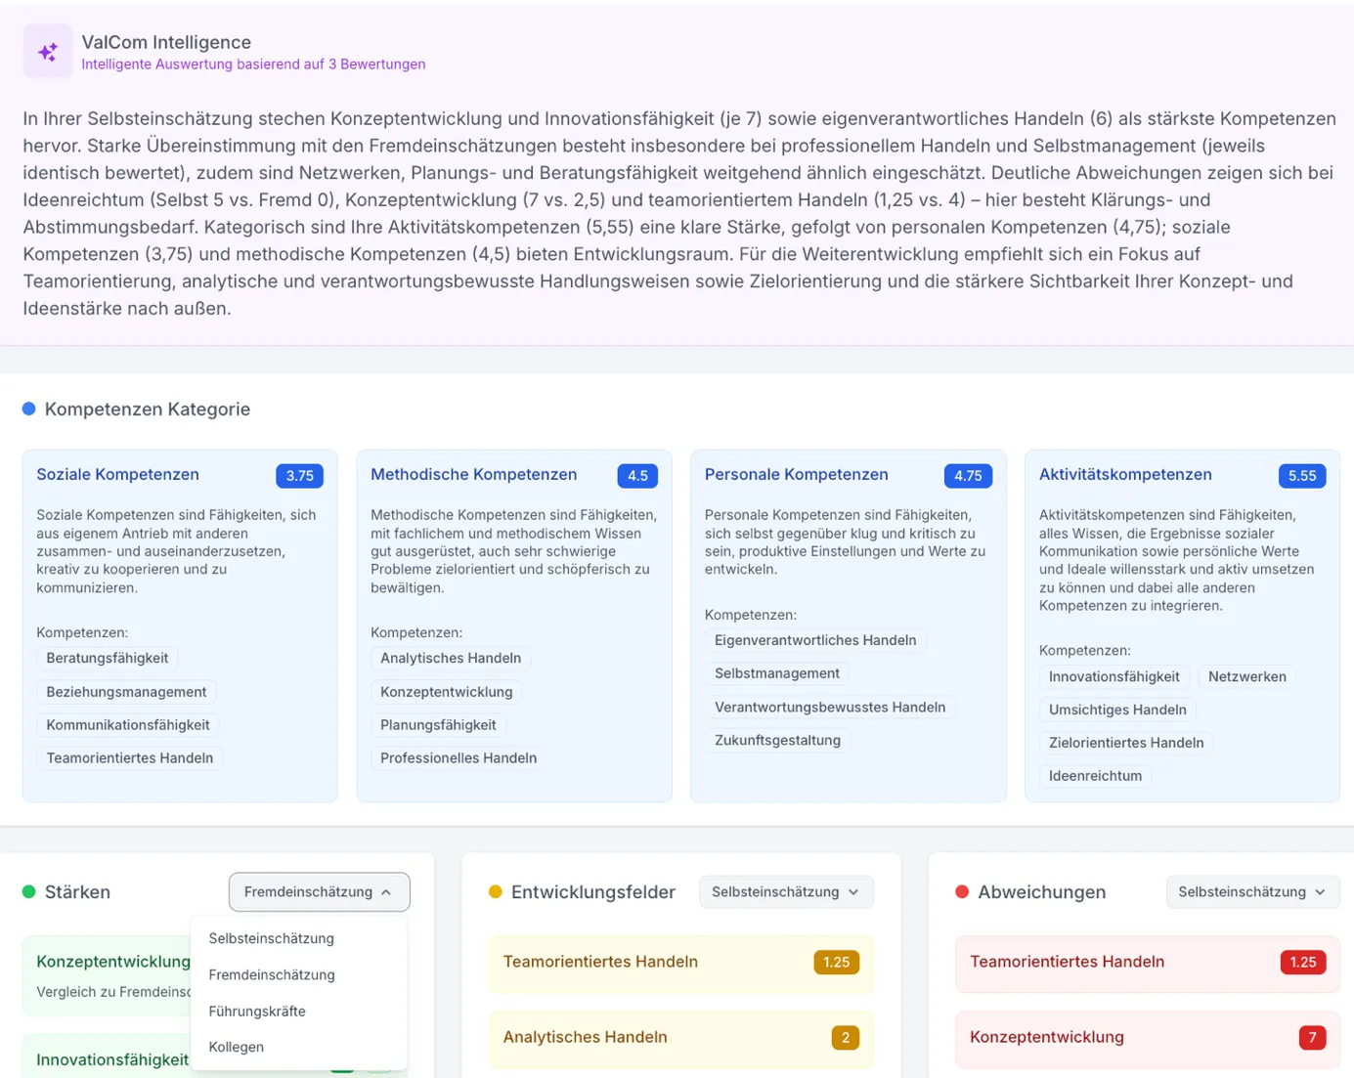Select Führungskräfte from the open dropdown list
This screenshot has width=1354, height=1078.
point(257,1011)
